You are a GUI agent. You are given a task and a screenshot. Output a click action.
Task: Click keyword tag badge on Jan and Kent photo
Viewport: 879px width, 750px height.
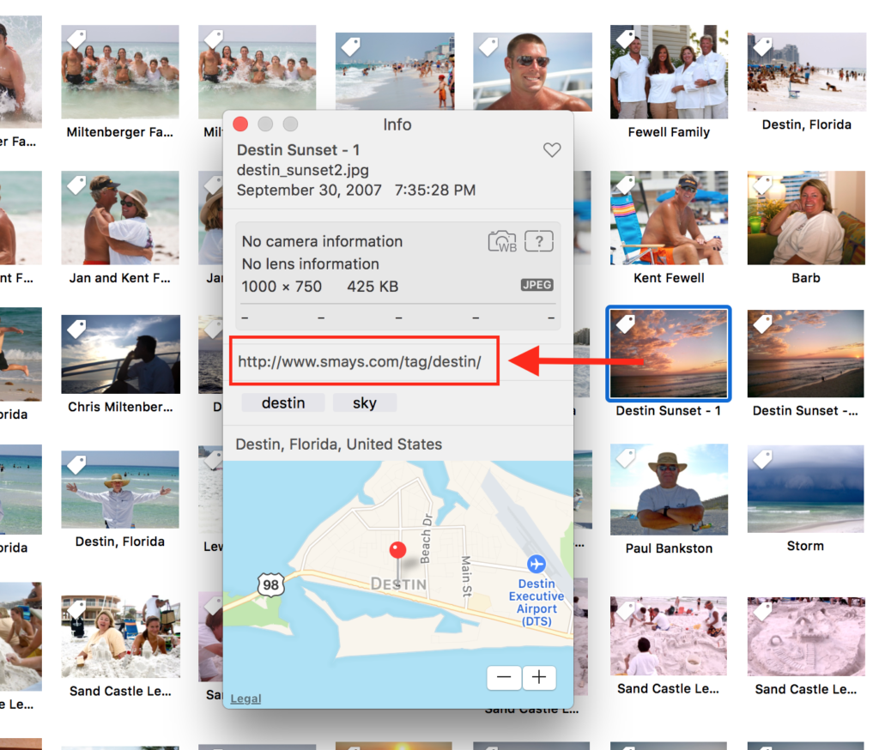[76, 185]
